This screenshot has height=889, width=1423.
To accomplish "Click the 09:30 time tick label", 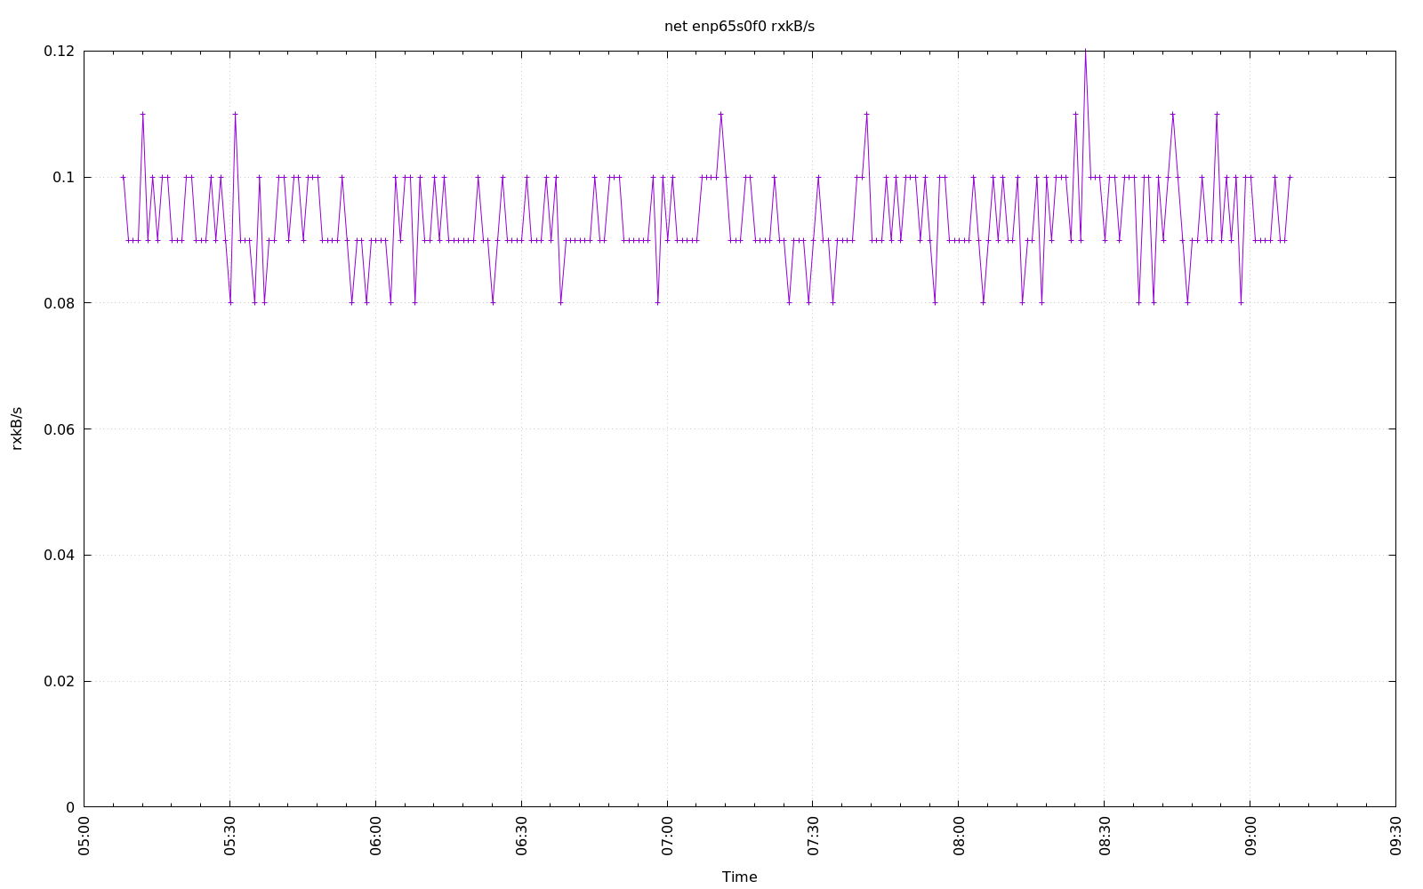I will (x=1396, y=836).
